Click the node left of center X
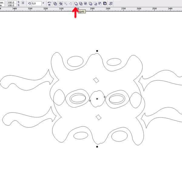This screenshot has width=182, height=171. [90, 101]
